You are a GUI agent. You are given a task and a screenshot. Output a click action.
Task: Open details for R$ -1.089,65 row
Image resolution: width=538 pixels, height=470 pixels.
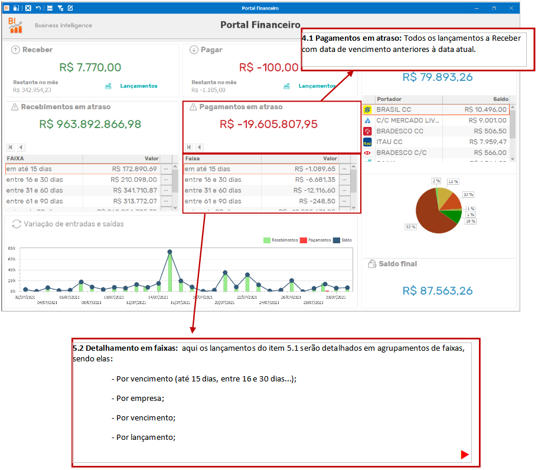344,169
